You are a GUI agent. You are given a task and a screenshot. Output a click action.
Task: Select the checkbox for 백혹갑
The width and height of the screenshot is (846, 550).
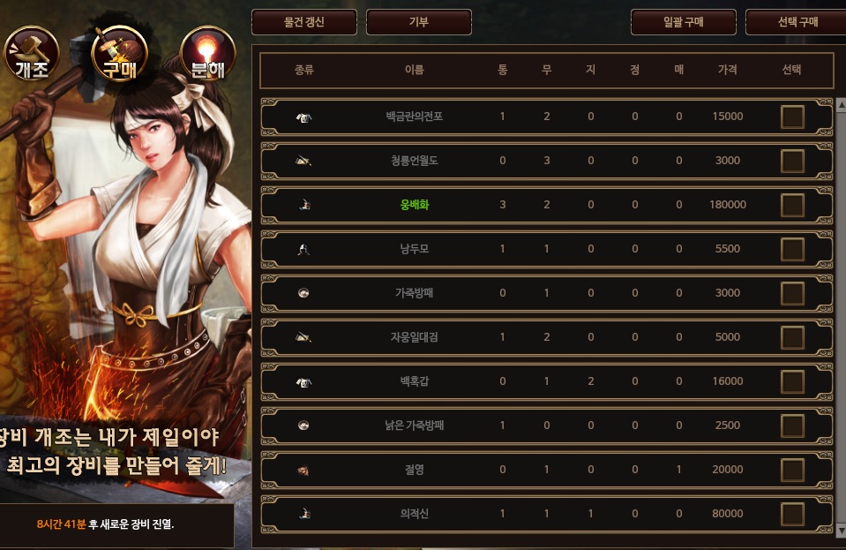792,381
